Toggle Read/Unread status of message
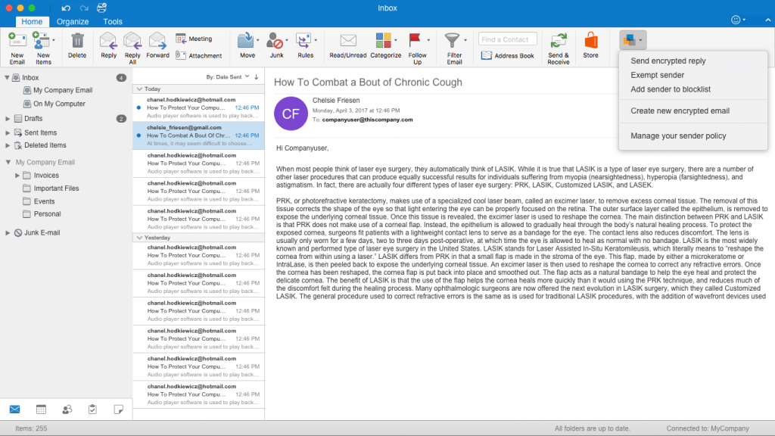The image size is (775, 436). pos(348,41)
